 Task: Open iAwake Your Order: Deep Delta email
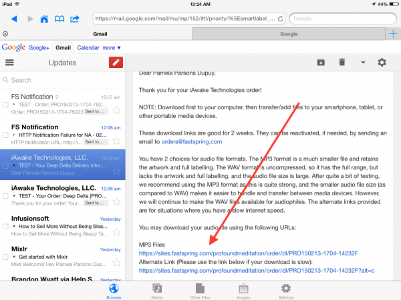[x=63, y=195]
